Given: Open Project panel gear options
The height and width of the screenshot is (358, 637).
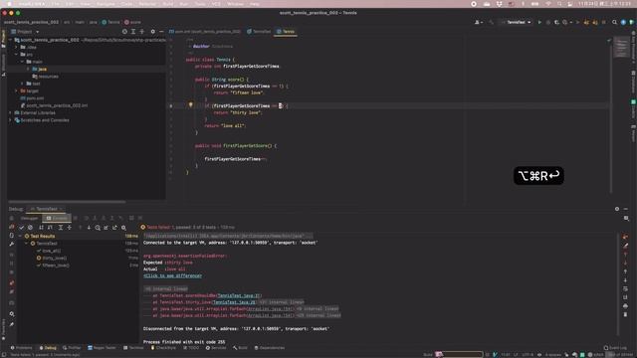Looking at the screenshot, I should pos(152,31).
